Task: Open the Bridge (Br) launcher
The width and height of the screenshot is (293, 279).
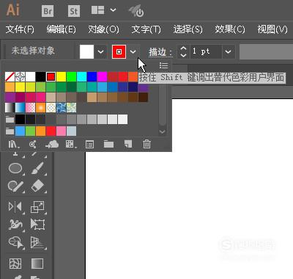Action: pyautogui.click(x=48, y=11)
